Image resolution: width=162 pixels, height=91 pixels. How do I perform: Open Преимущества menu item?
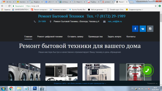click(x=95, y=37)
